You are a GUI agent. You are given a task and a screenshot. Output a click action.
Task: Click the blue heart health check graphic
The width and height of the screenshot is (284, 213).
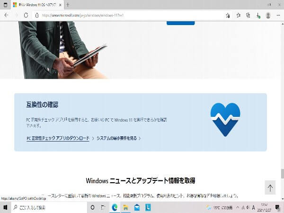(x=225, y=120)
